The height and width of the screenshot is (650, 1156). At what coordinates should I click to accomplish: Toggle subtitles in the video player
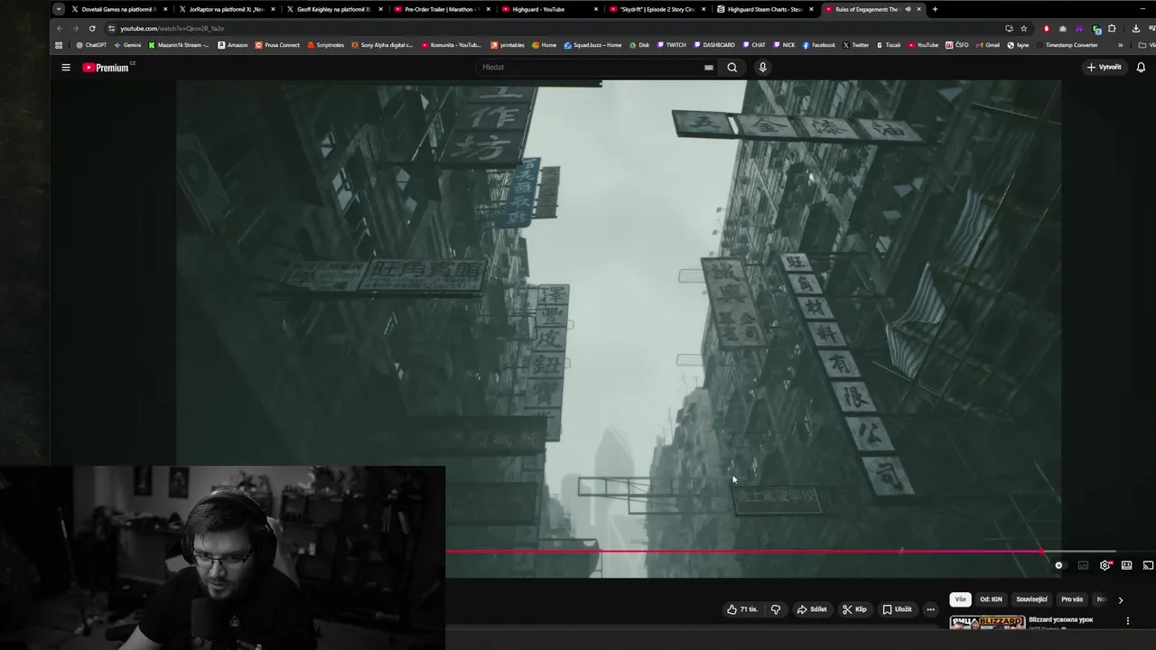[1083, 566]
